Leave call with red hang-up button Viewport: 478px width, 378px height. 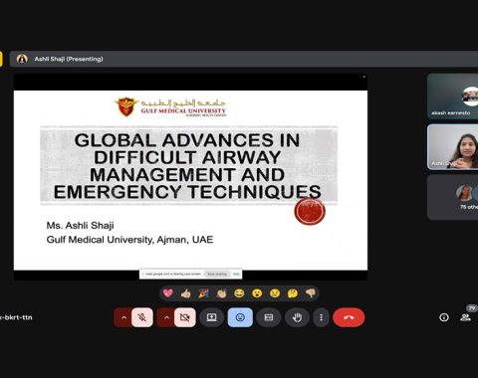(349, 317)
